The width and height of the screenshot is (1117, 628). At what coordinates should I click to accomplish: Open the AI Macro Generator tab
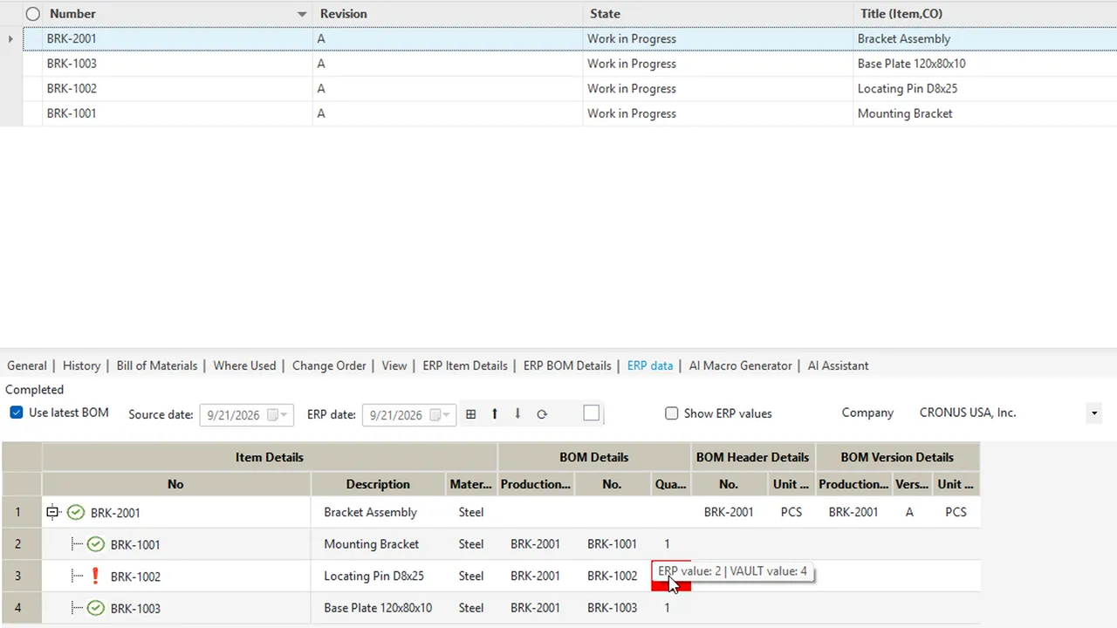coord(740,365)
